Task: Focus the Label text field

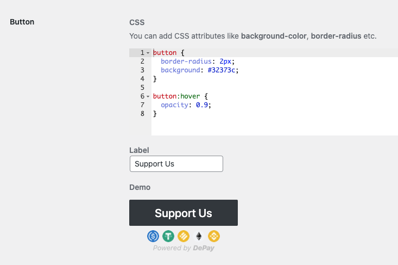Action: [176, 164]
